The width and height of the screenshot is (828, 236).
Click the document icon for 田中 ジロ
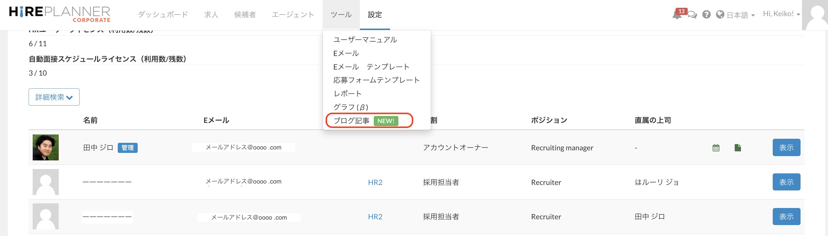738,148
